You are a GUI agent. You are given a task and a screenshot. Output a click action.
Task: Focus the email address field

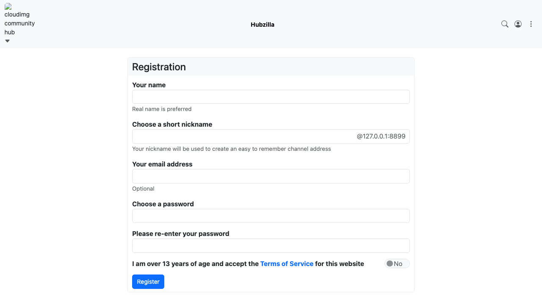coord(271,176)
